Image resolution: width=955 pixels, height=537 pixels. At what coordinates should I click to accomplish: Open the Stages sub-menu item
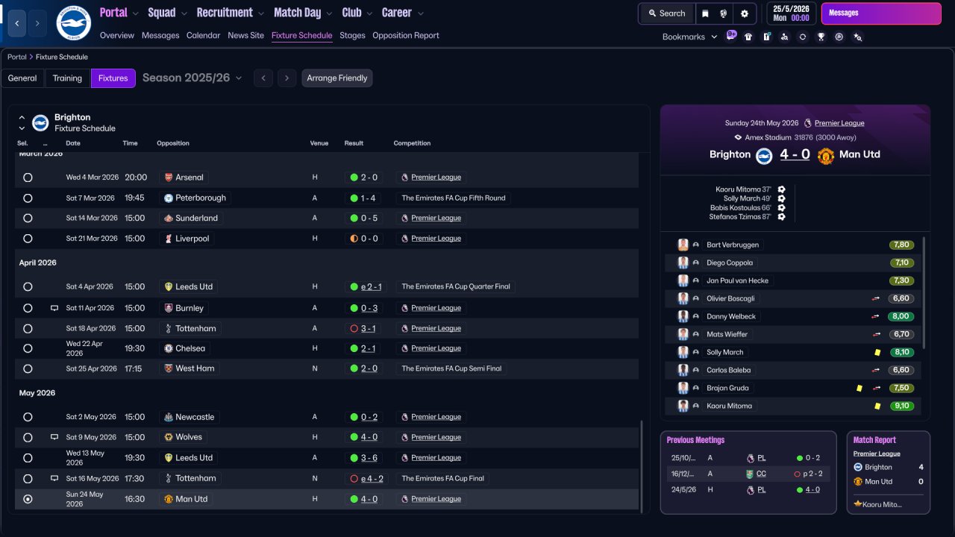pyautogui.click(x=352, y=36)
